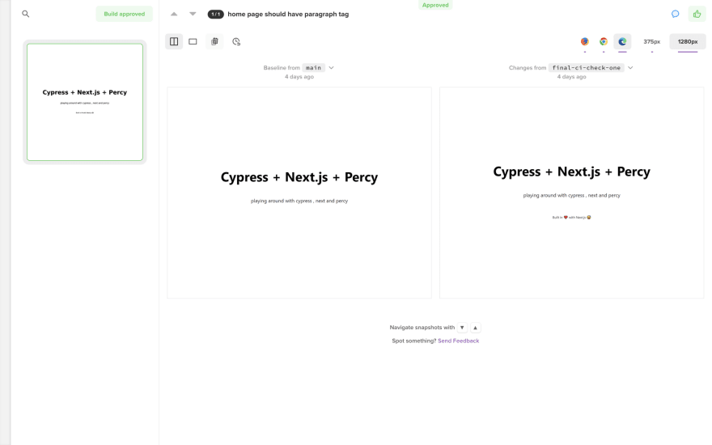712x445 pixels.
Task: Click the 4 days ago text under Changes
Action: 572,77
